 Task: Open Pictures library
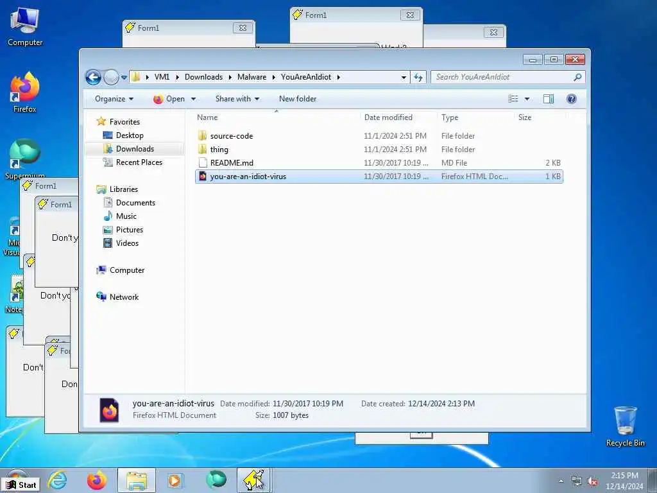pos(129,229)
